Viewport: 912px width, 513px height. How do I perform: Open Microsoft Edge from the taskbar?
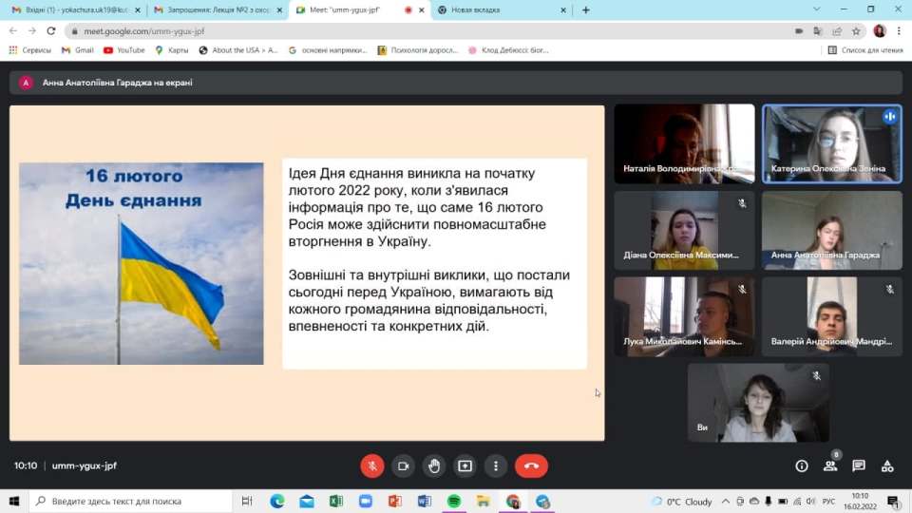pos(276,501)
